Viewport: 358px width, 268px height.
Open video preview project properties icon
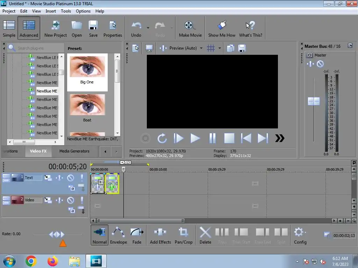(x=136, y=48)
